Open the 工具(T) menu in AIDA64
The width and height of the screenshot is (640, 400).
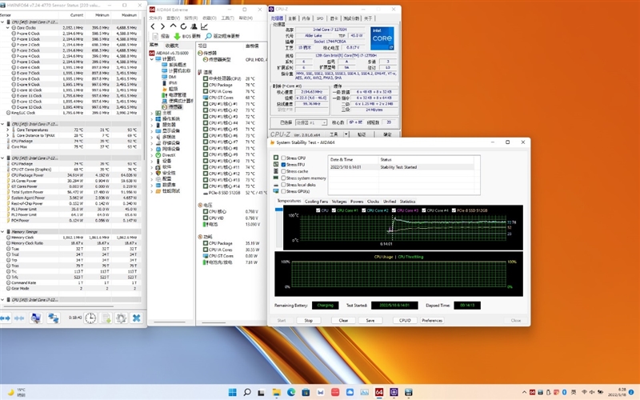[227, 18]
